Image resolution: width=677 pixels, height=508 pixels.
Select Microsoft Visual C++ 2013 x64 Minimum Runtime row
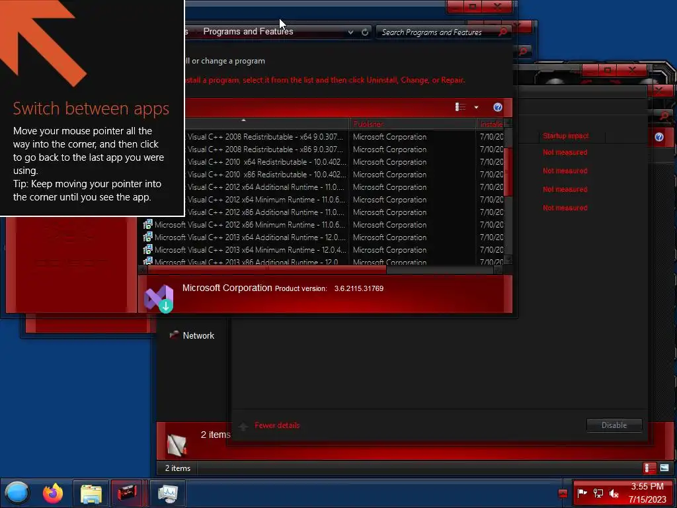[x=322, y=249]
